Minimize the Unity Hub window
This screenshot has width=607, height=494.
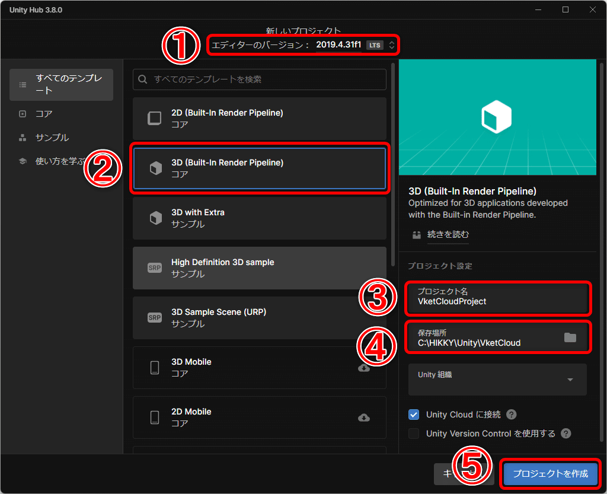click(538, 9)
